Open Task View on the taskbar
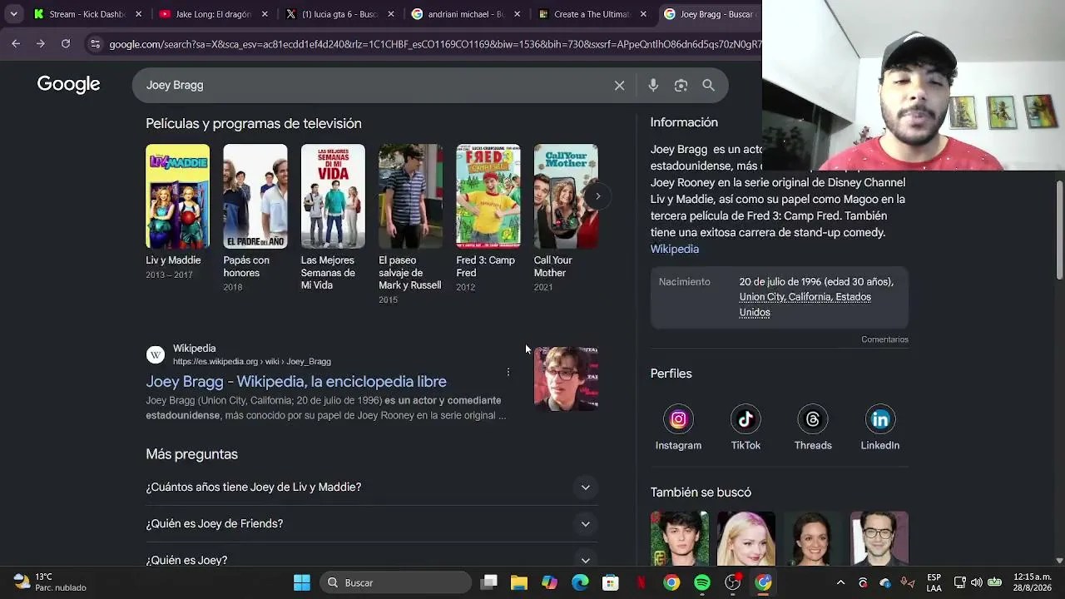 488,582
